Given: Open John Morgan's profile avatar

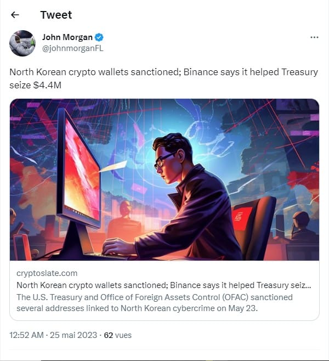Looking at the screenshot, I should click(x=22, y=43).
